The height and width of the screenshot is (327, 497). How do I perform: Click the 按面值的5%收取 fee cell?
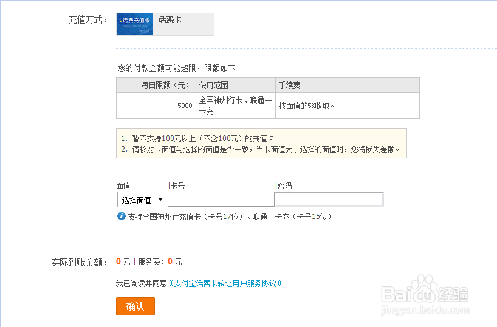[307, 106]
